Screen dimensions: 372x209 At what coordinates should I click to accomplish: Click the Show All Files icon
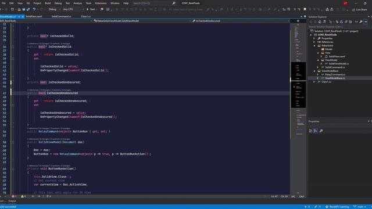pyautogui.click(x=350, y=22)
